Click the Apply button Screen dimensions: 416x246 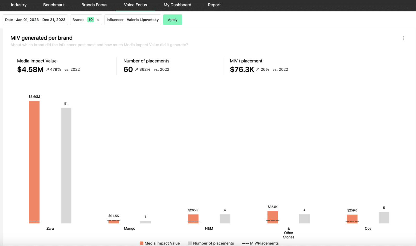click(173, 20)
